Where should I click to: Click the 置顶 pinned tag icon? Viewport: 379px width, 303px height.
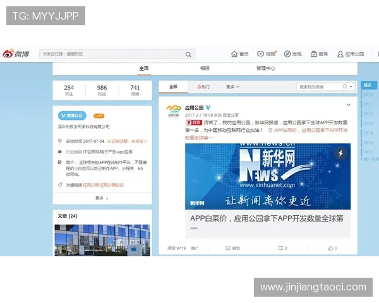[194, 122]
